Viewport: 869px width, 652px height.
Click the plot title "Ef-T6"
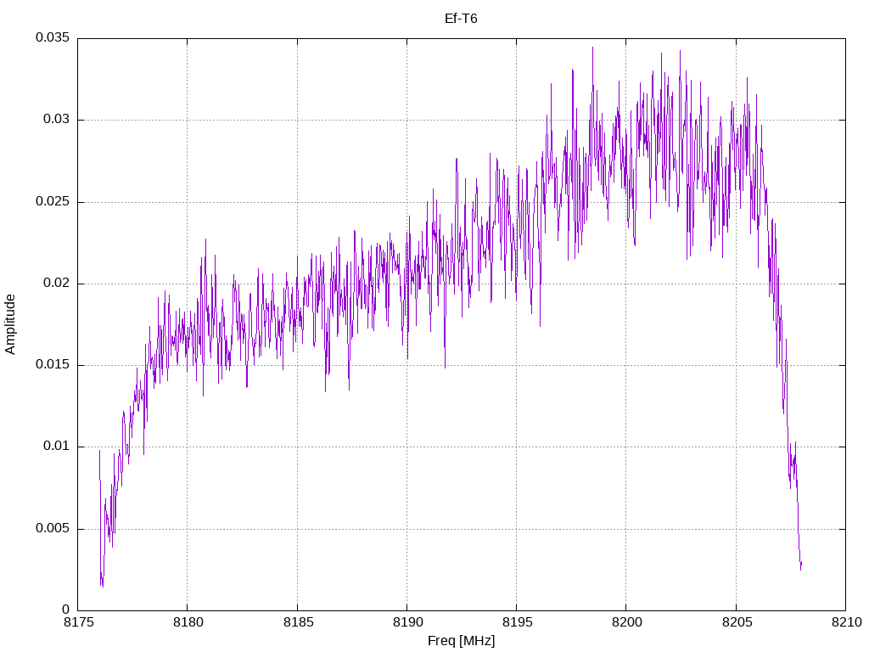pos(461,19)
